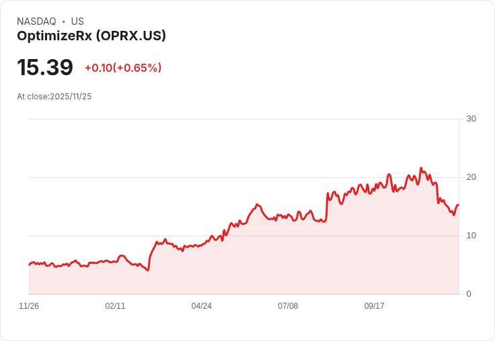The width and height of the screenshot is (495, 341).
Task: Select the 02/11 date on x-axis
Action: click(115, 306)
